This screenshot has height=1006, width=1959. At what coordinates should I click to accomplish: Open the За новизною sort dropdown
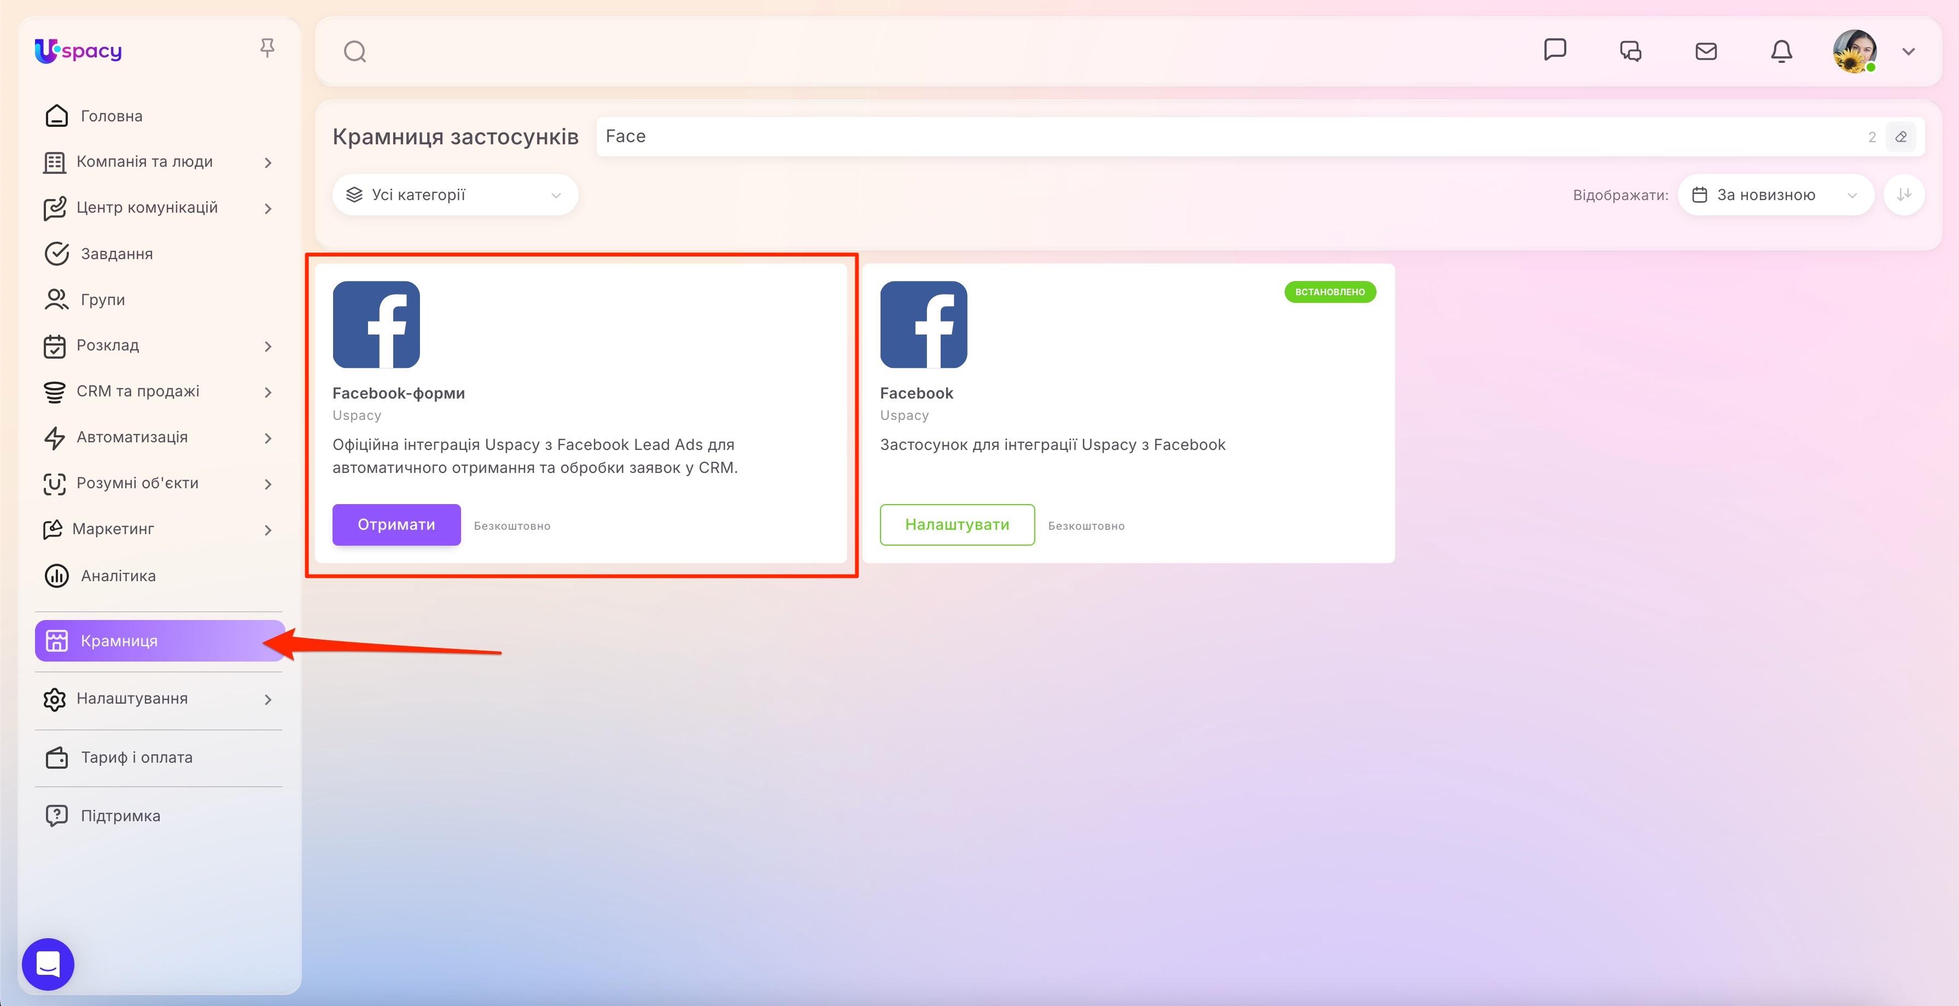[x=1776, y=195]
